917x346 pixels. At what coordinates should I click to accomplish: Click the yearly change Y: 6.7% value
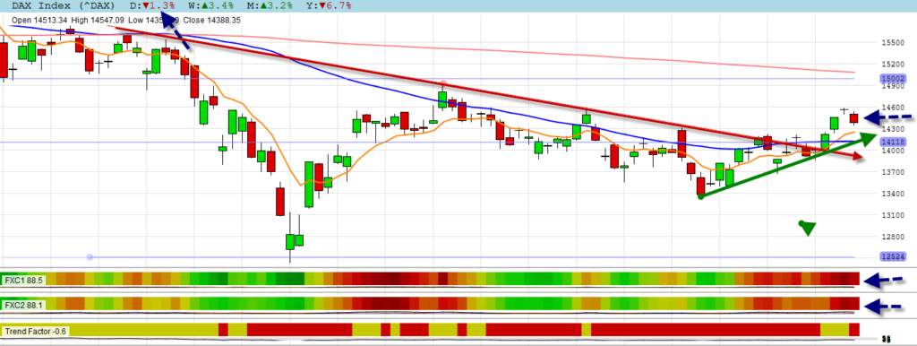tap(328, 6)
